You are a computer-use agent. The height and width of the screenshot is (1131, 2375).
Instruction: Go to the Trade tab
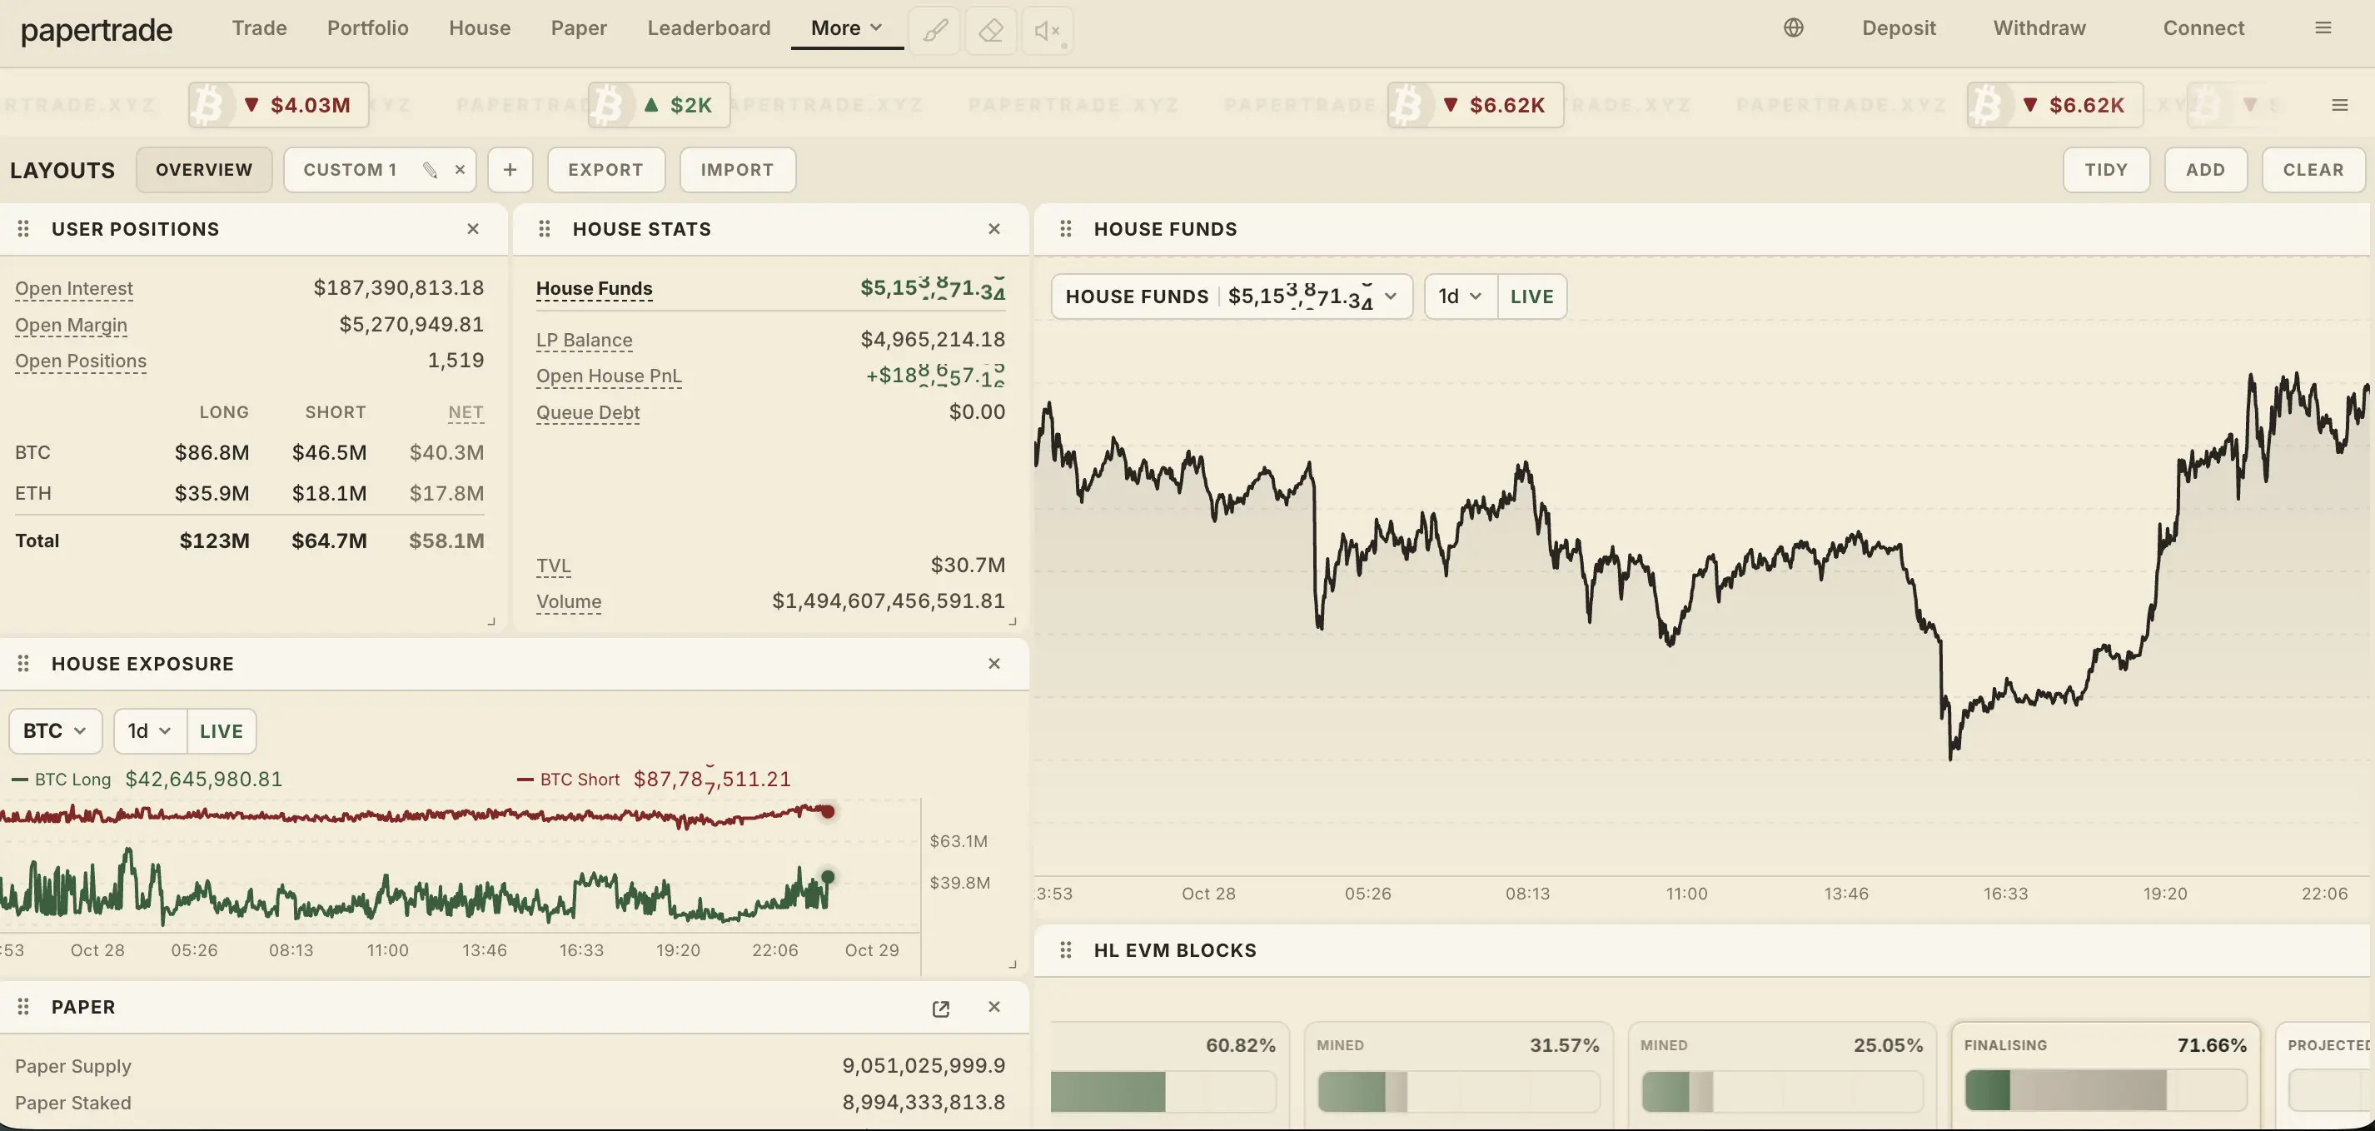coord(259,27)
